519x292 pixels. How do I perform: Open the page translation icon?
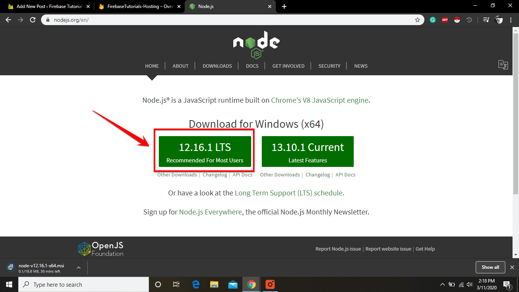[x=503, y=65]
